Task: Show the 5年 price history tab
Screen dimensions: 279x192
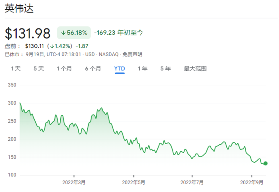Action: (x=166, y=68)
